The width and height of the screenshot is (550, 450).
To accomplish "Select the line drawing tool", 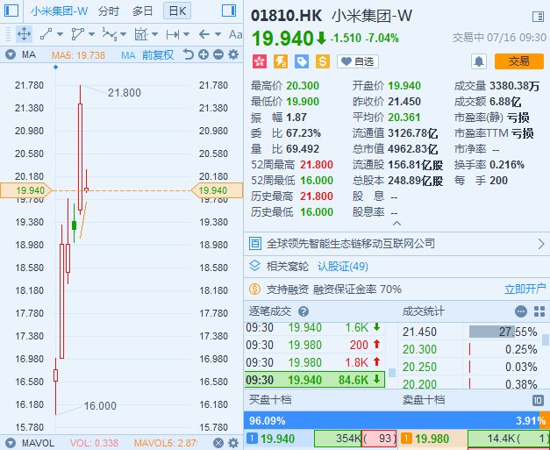I will (46, 34).
